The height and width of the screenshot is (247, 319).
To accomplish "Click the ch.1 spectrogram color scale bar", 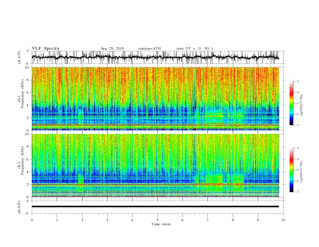I will pyautogui.click(x=291, y=103).
